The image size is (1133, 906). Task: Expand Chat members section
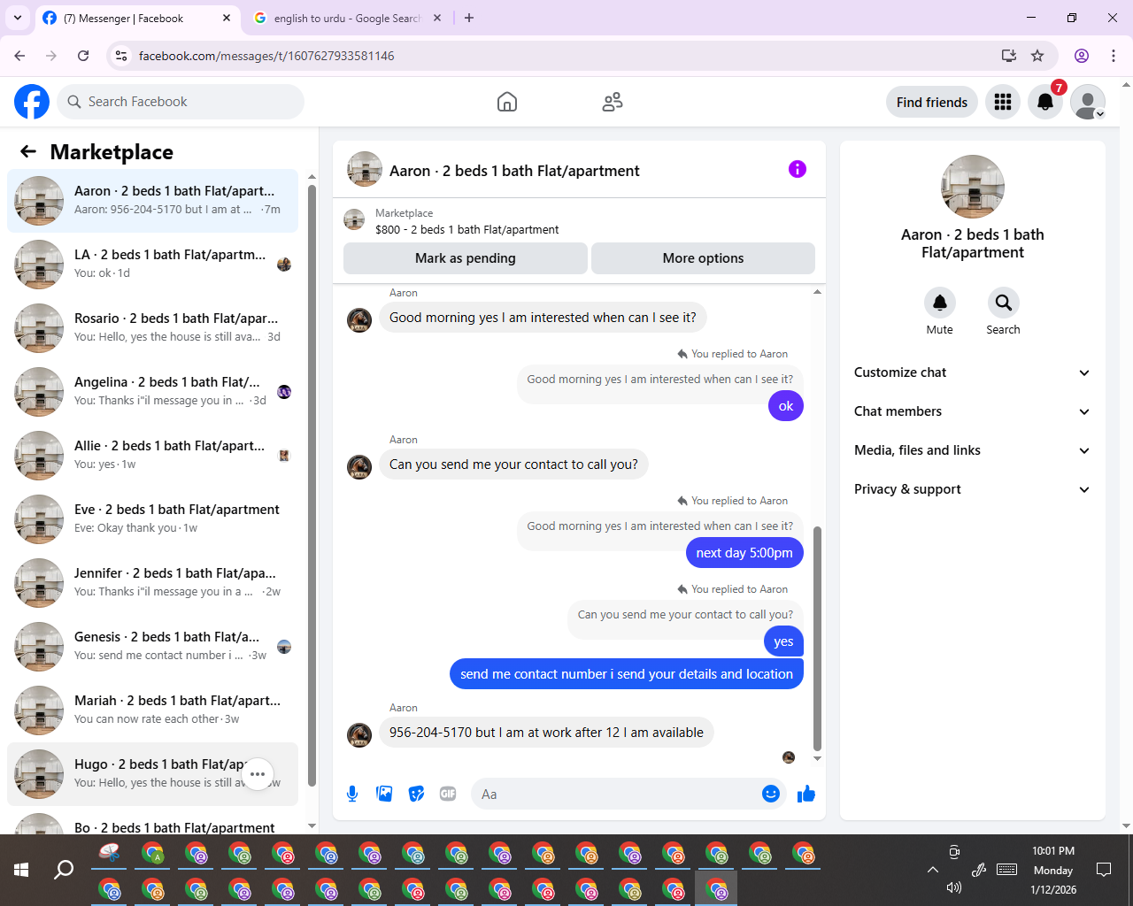(973, 411)
